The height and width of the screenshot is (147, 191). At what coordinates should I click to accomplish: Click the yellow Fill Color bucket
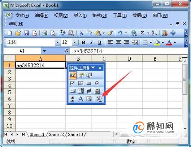[157, 43]
